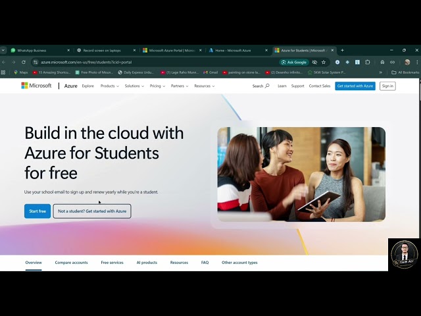Screen dimensions: 421x316
Task: Expand the Partners dropdown
Action: pyautogui.click(x=180, y=86)
